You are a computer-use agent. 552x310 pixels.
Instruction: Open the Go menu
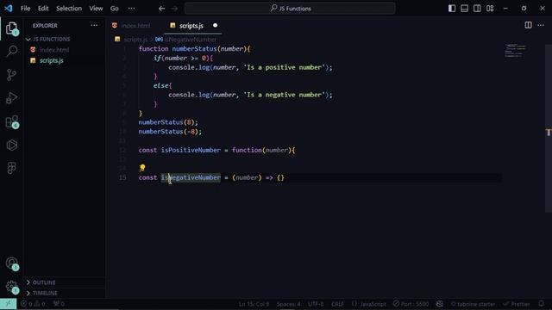[x=115, y=9]
